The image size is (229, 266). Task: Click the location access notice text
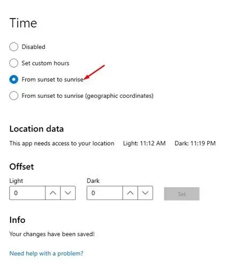62,143
